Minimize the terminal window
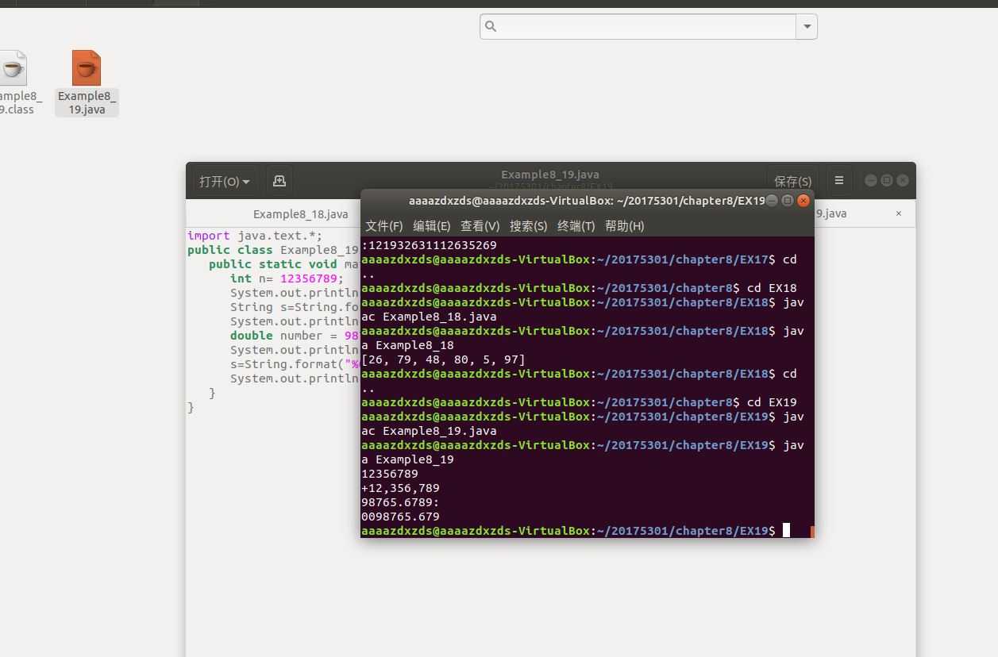 point(772,201)
